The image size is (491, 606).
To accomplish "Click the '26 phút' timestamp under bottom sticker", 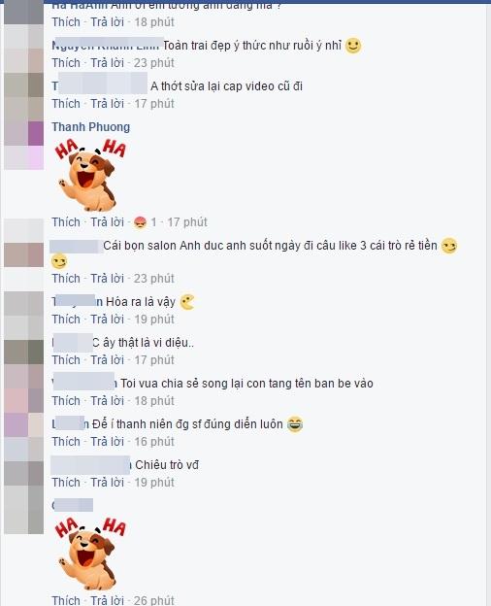I will (154, 600).
